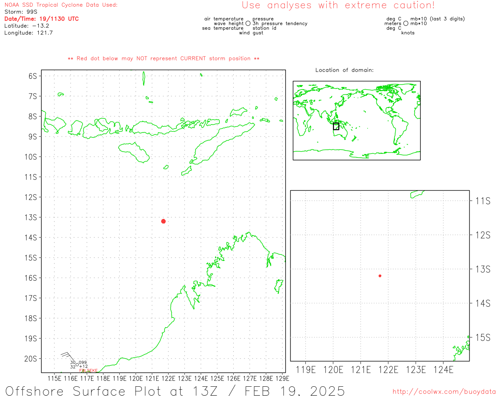Screen dimensions: 496x396
Task: Click 'Offshore Surface Plot at 13Z' title
Action: pyautogui.click(x=112, y=391)
